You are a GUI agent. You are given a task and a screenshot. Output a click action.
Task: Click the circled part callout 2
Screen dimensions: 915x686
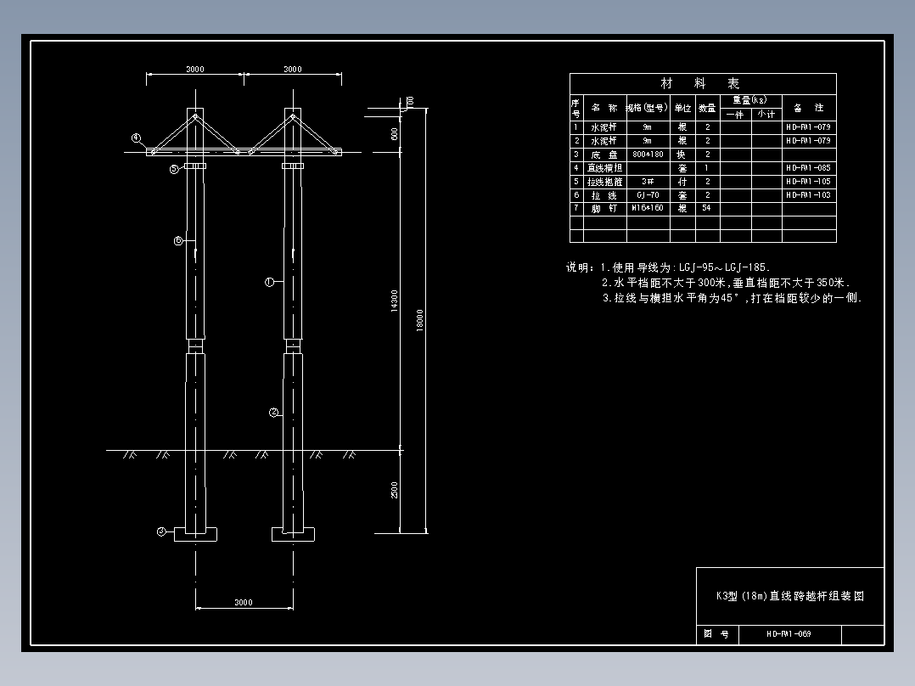pos(273,412)
